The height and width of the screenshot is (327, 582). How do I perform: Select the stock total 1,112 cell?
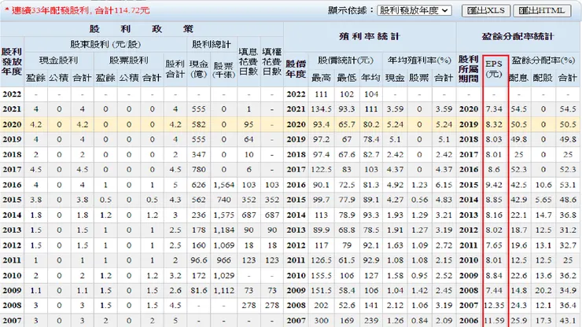point(223,290)
